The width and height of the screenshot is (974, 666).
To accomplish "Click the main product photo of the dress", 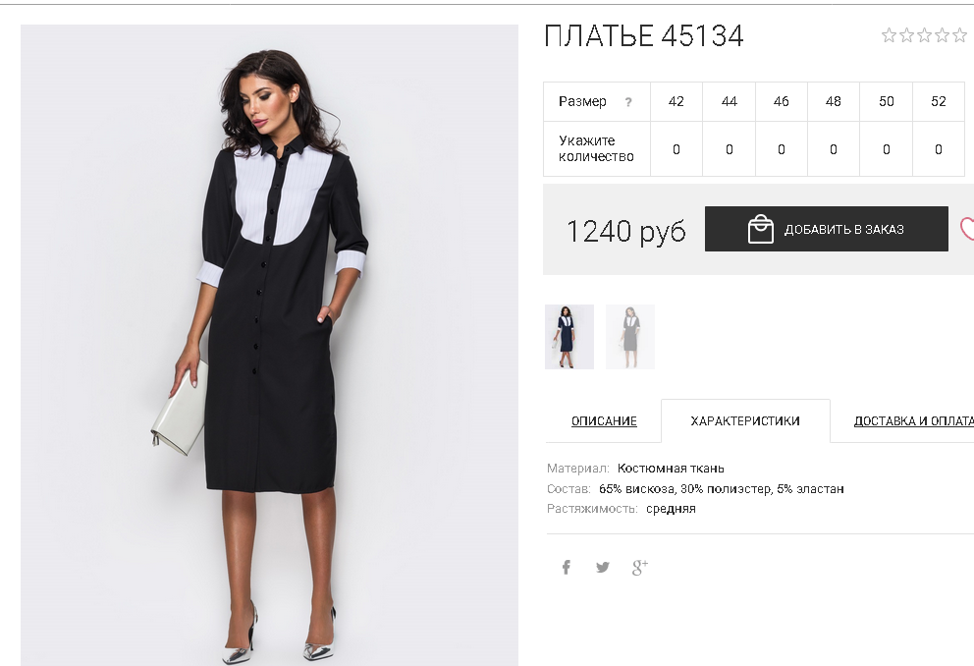I will click(270, 346).
